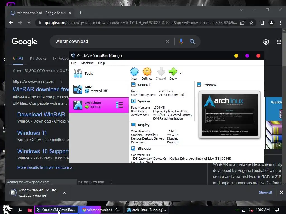Screen dimensions: 286x214
Task: Bookmark this page star icon
Action: pos(251,23)
